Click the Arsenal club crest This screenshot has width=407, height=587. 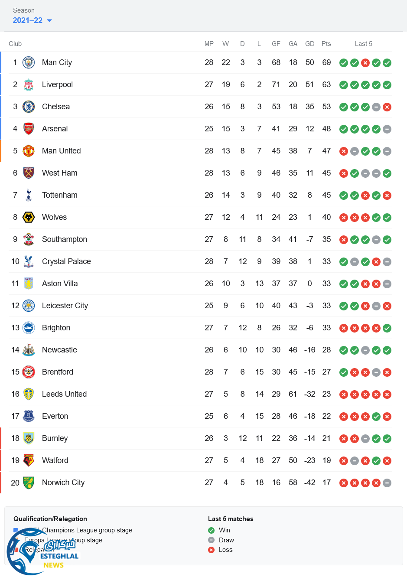(29, 129)
